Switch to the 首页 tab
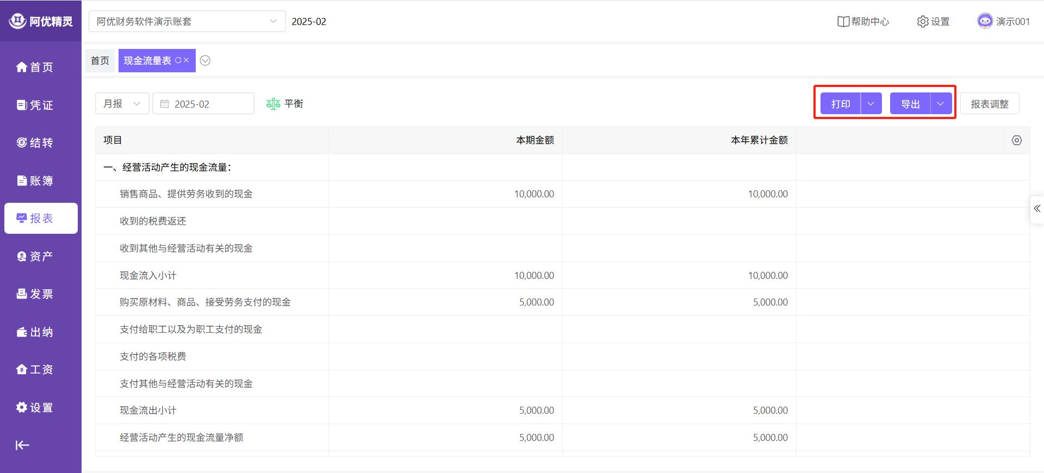 click(x=100, y=60)
